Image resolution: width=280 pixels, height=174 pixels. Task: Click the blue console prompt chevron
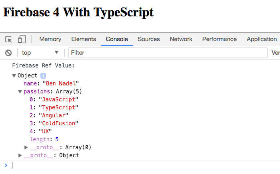(6, 166)
